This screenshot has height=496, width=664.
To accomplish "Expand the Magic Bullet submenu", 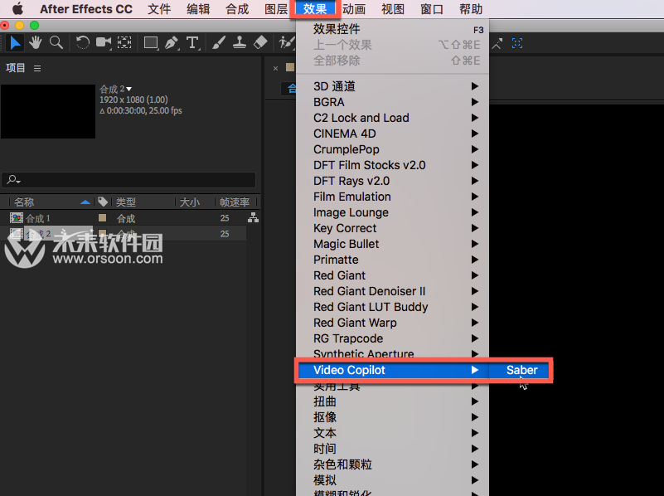I will click(x=393, y=244).
